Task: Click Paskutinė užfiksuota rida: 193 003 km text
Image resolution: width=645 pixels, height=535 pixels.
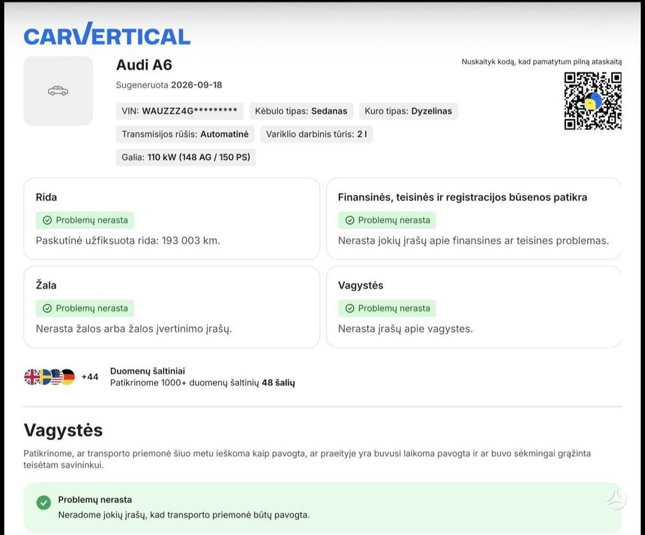Action: (128, 241)
